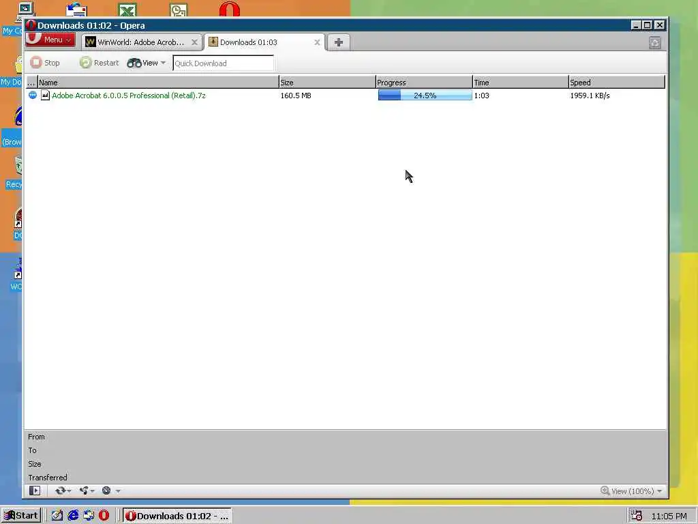
Task: Click the 160.5 MB size value
Action: click(296, 96)
